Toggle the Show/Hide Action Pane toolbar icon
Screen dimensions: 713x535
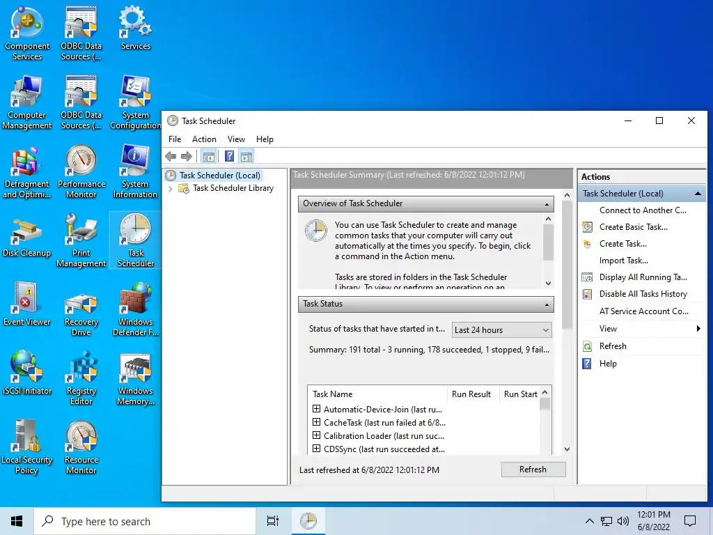246,157
